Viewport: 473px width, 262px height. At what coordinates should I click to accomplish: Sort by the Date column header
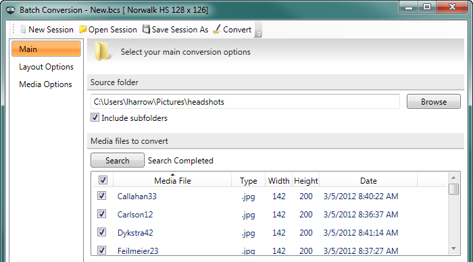pos(368,180)
